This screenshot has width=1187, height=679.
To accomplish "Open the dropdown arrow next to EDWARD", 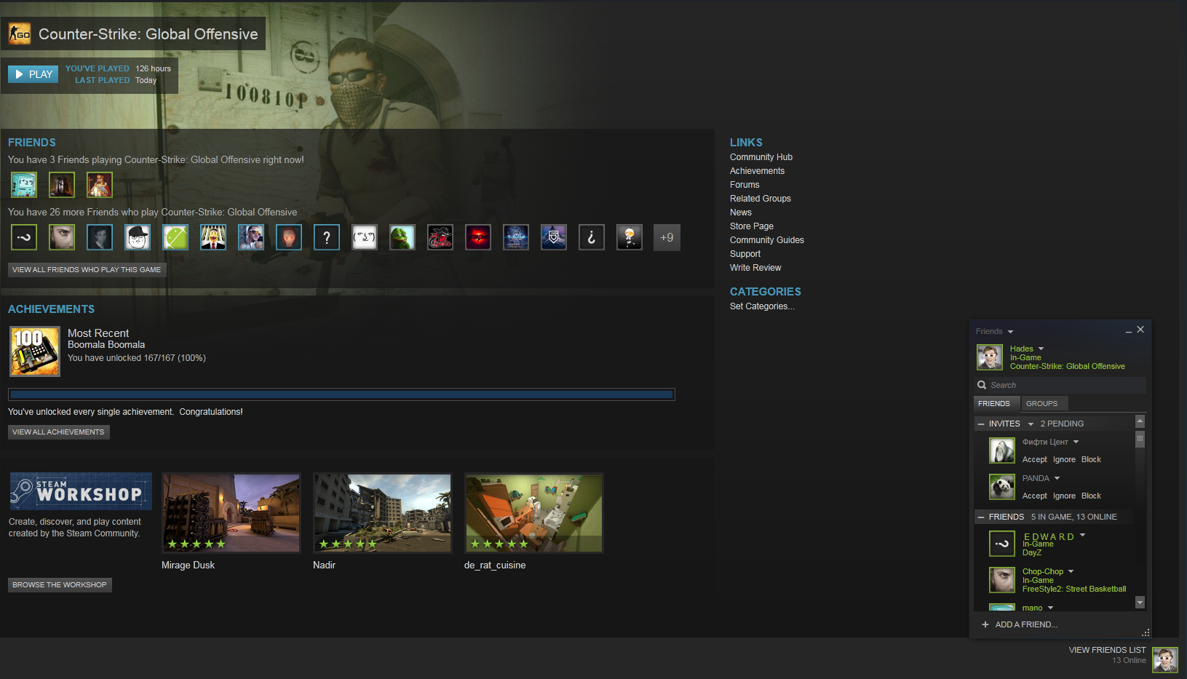I will pos(1082,535).
